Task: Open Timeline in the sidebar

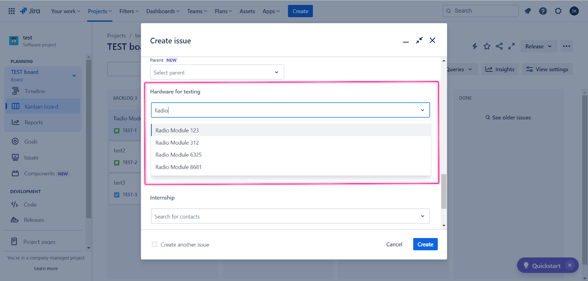Action: (x=43, y=91)
